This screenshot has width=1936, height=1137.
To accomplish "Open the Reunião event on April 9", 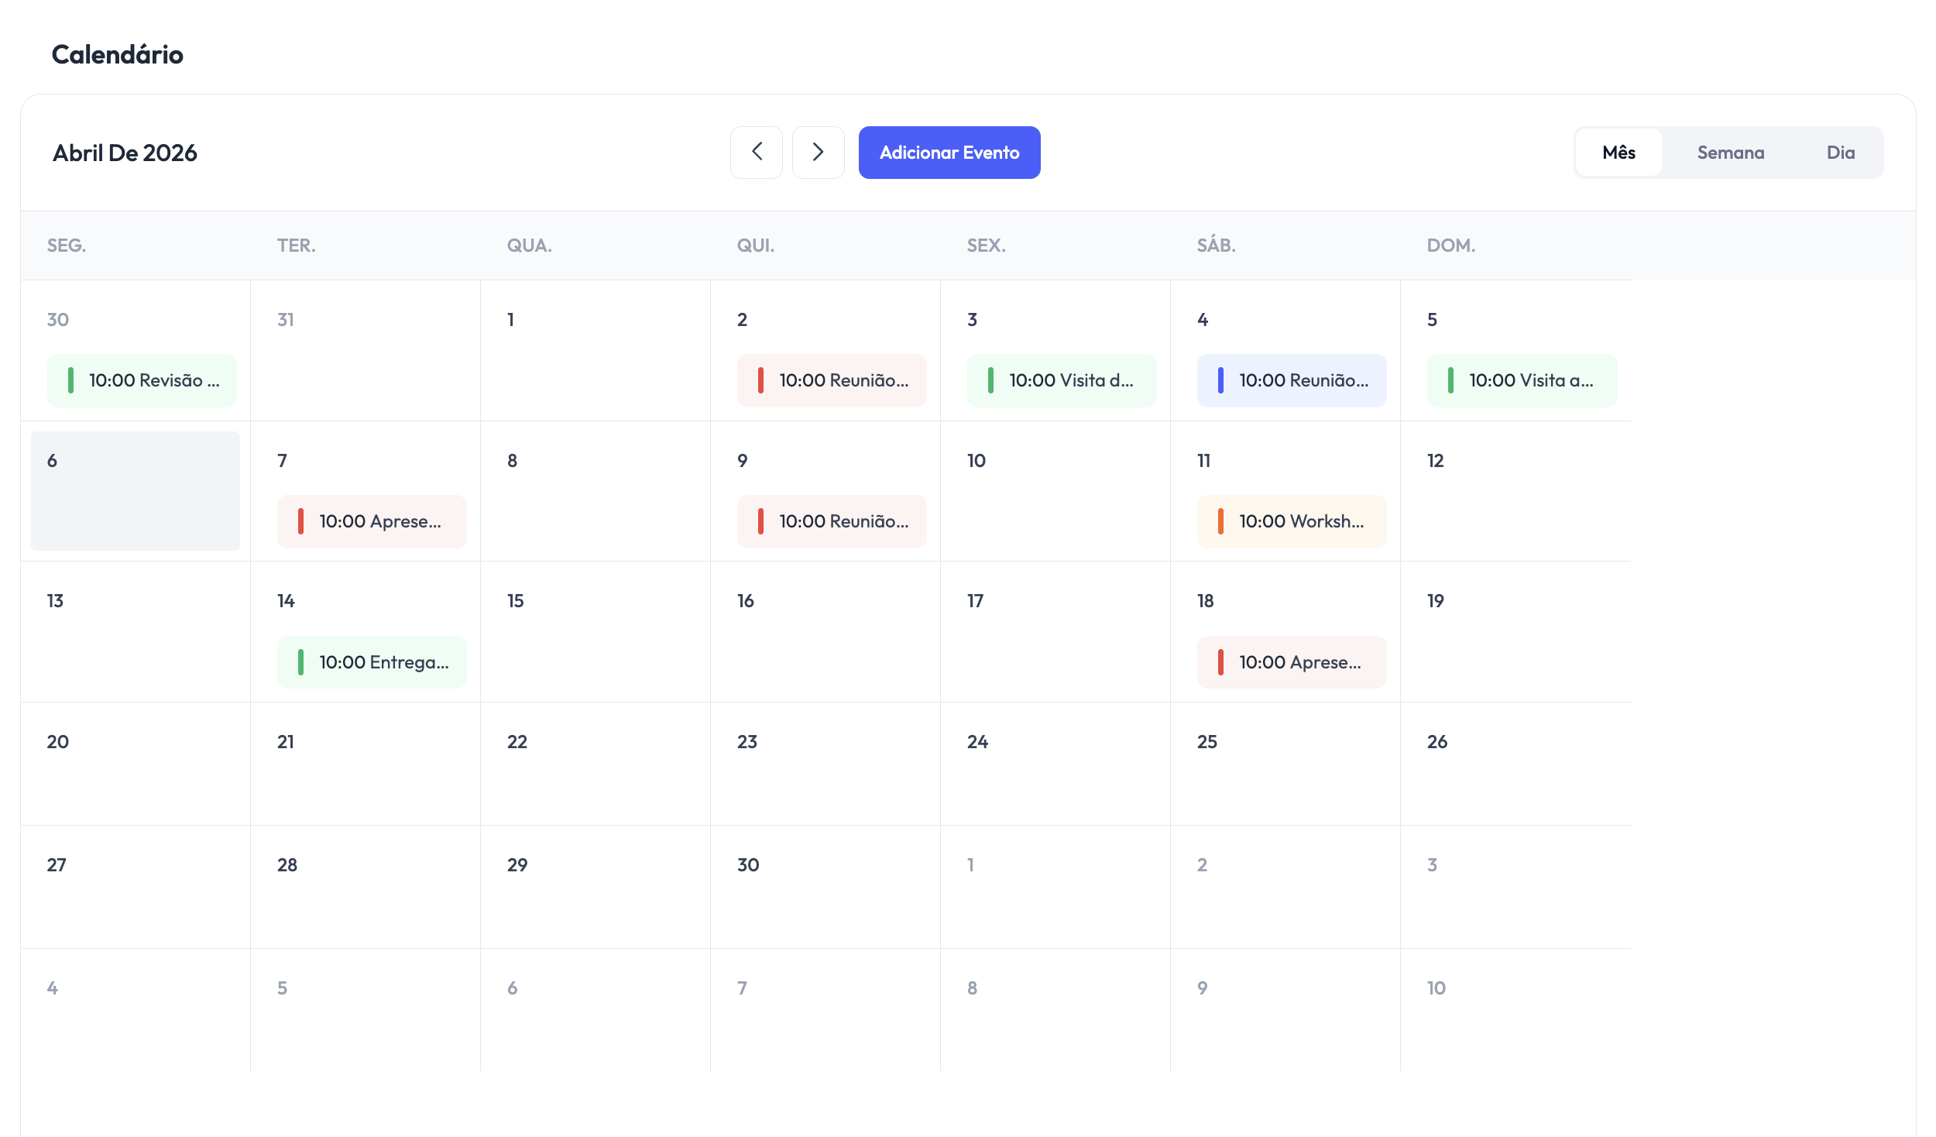I will 832,521.
